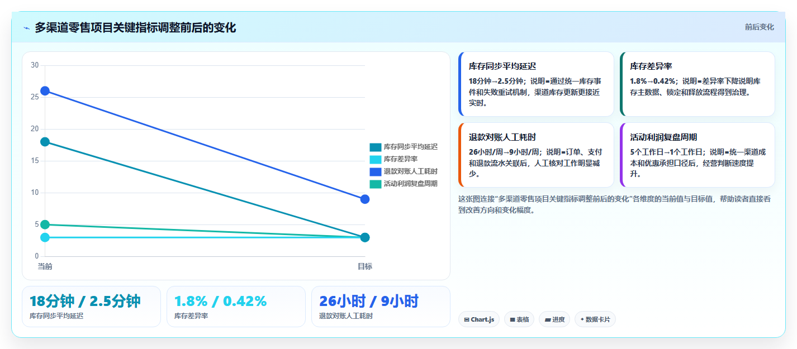This screenshot has height=349, width=797.
Task: Click the converged data point near 3 at 目标
Action: [365, 237]
